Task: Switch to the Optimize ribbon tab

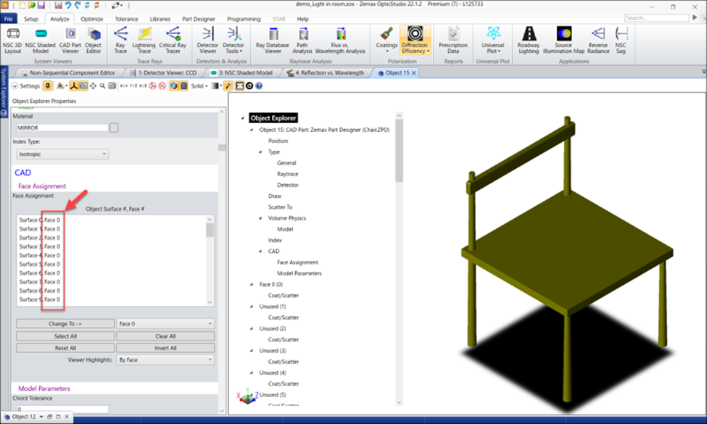Action: 91,19
